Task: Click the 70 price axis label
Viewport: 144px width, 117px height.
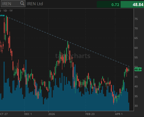Action: point(136,28)
